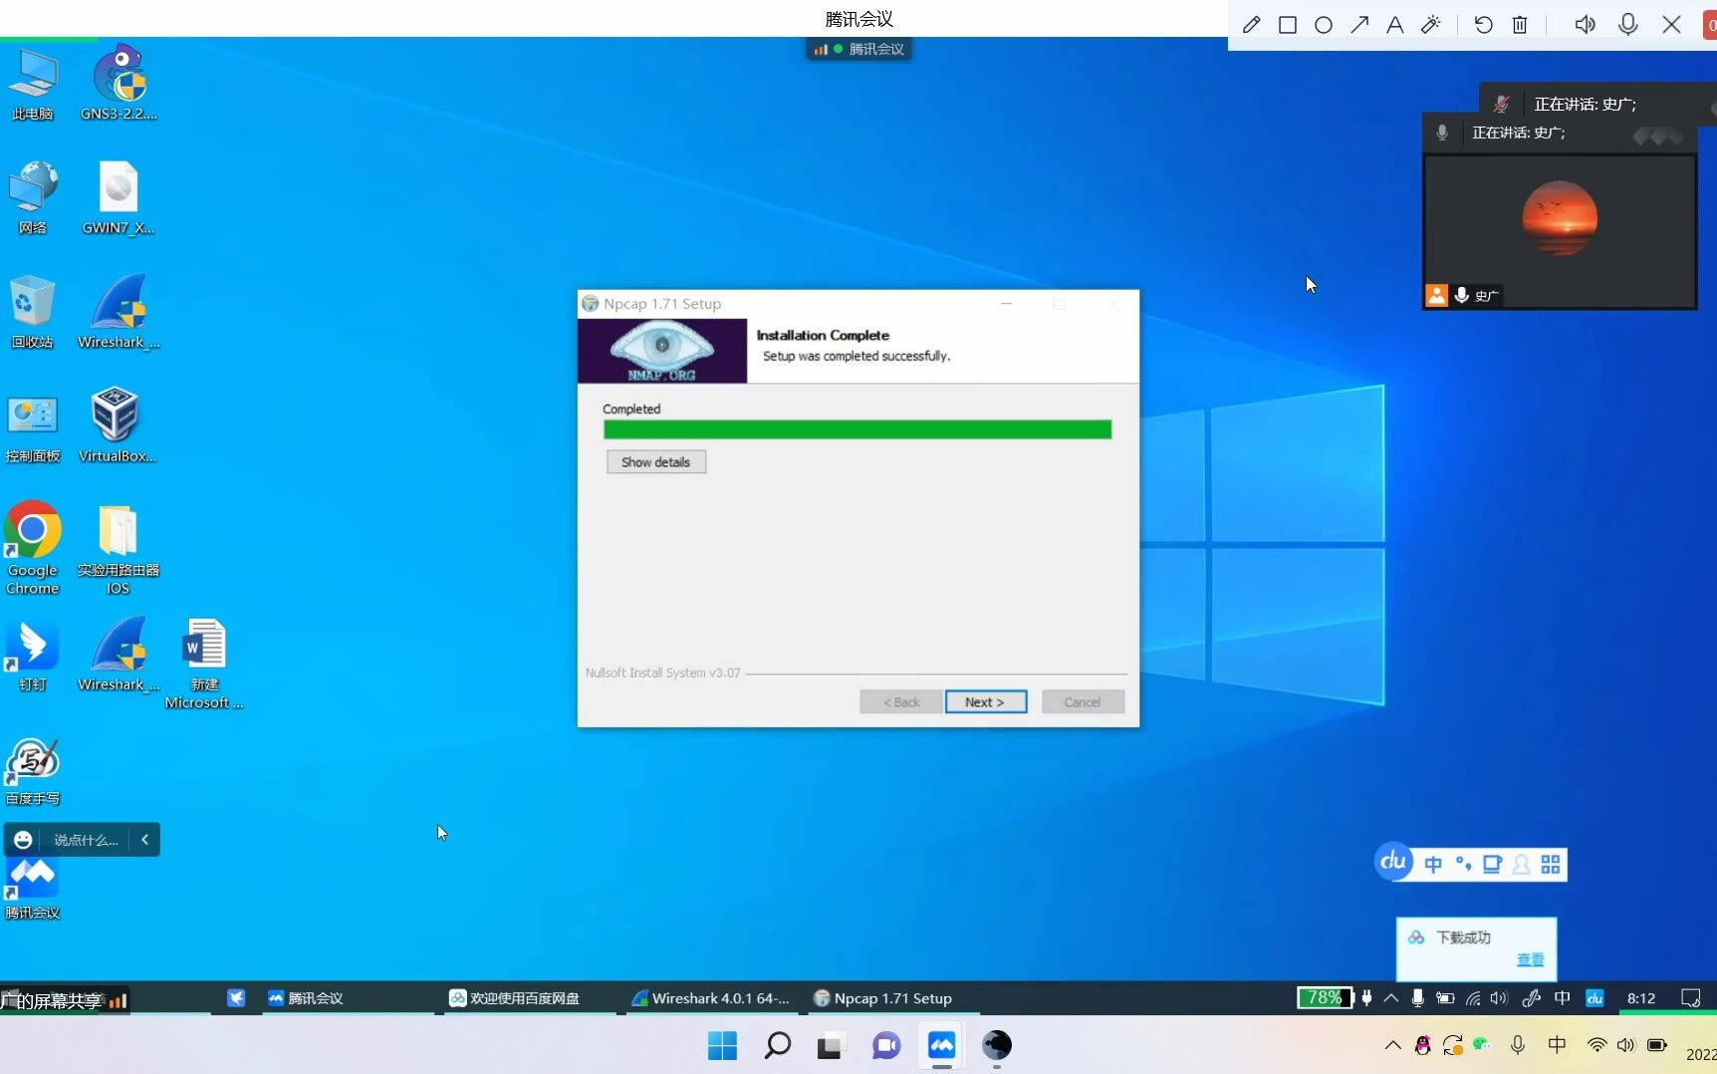Image resolution: width=1717 pixels, height=1074 pixels.
Task: Open Windows taskbar search
Action: coord(777,1045)
